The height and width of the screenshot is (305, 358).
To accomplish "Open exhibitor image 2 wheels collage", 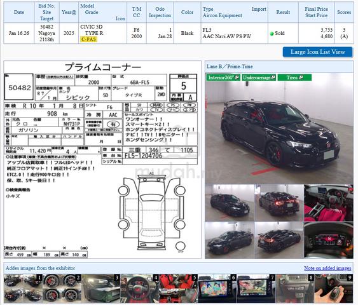I will pos(62,288).
